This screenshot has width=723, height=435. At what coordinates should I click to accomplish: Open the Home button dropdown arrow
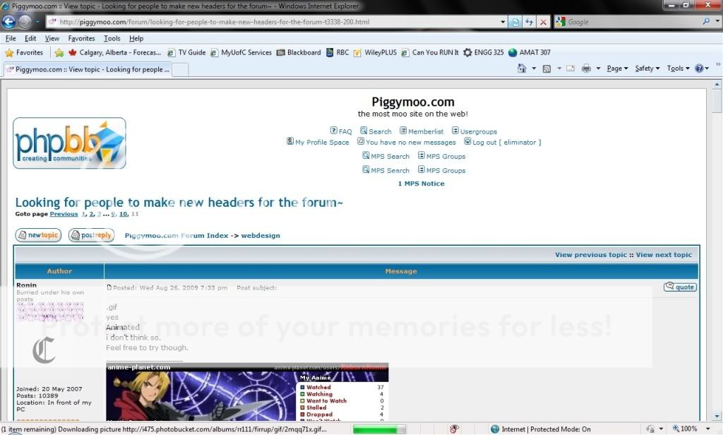click(x=534, y=68)
